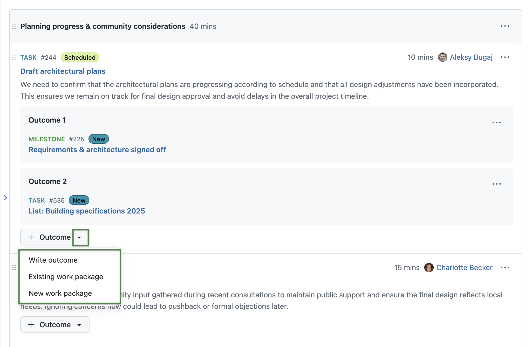The image size is (532, 347).
Task: Open the overflow menu next to Outcome 2
Action: (497, 183)
